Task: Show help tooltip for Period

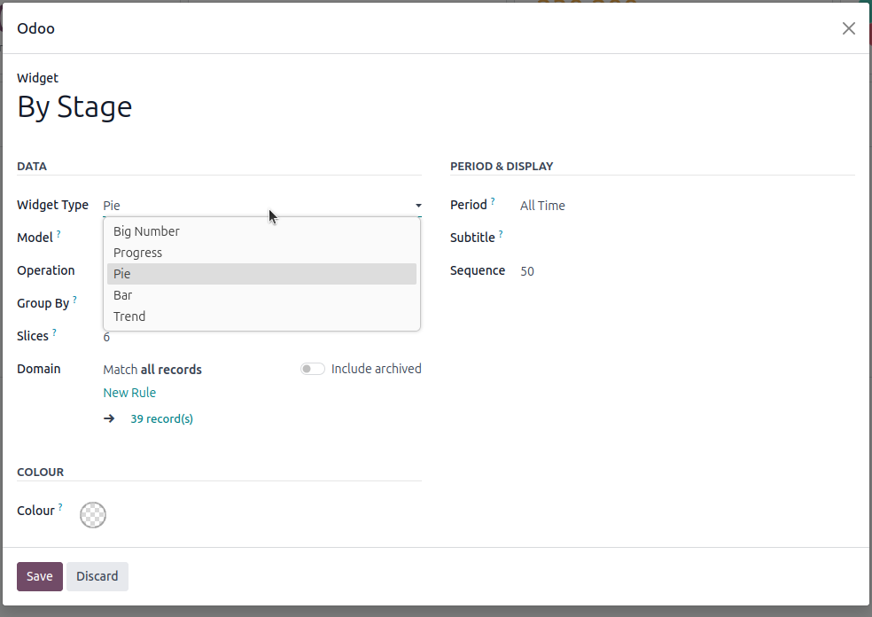Action: tap(493, 201)
